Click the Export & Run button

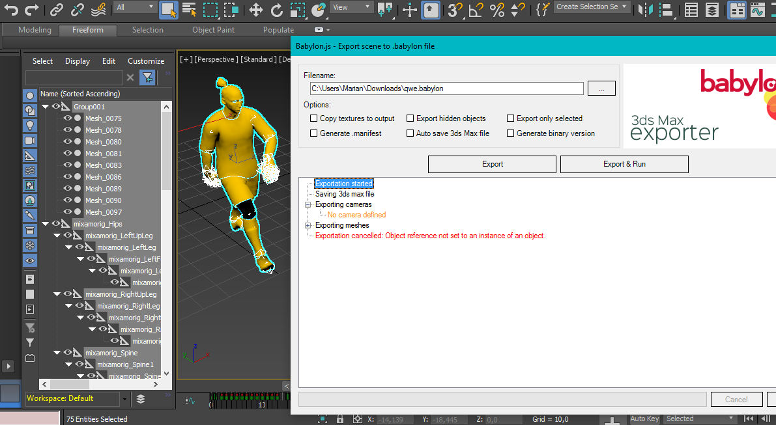(x=624, y=164)
